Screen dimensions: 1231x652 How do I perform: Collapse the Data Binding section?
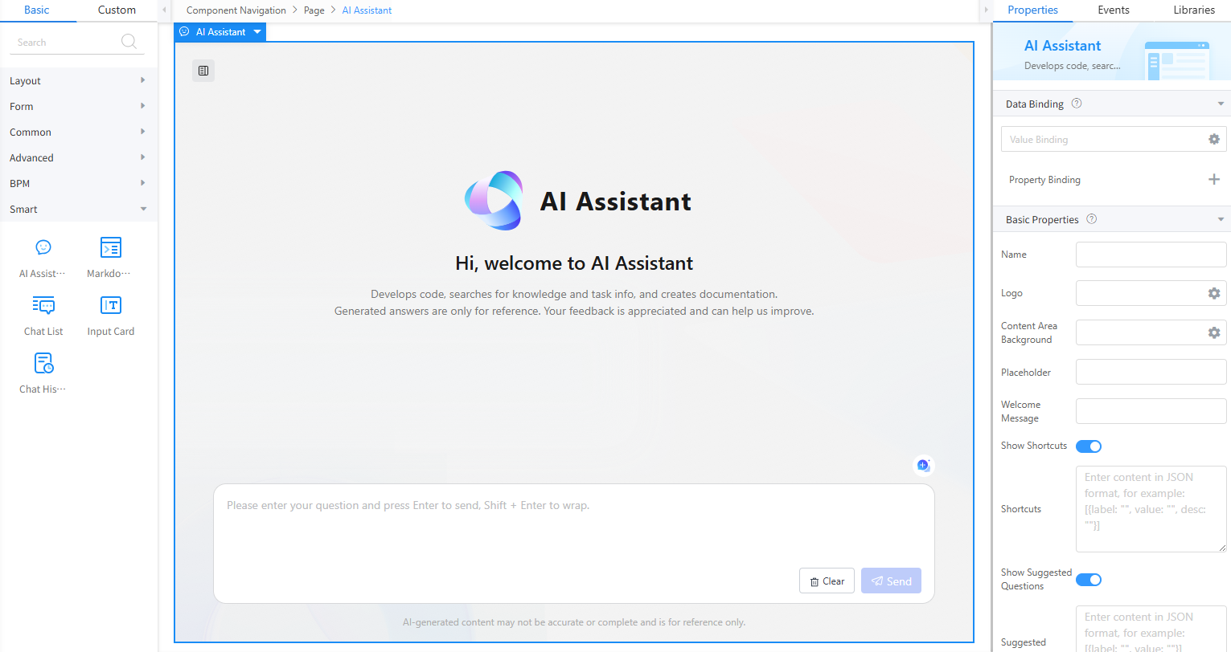[x=1221, y=104]
